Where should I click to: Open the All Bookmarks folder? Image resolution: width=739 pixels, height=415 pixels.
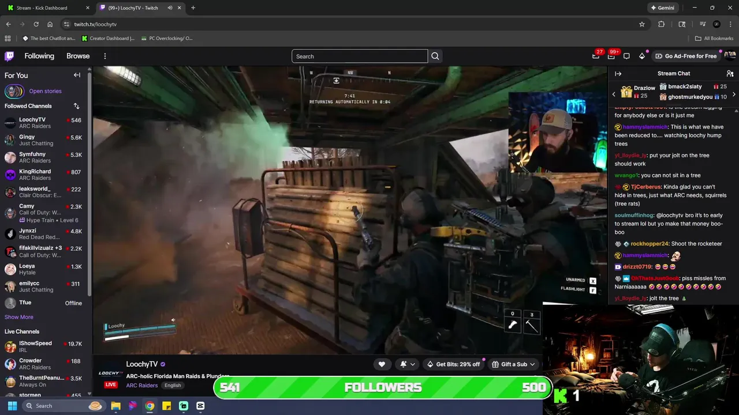pyautogui.click(x=714, y=39)
